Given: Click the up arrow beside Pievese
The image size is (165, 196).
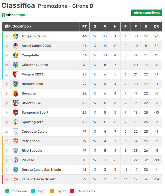Looking at the screenshot, I should tap(7, 160).
